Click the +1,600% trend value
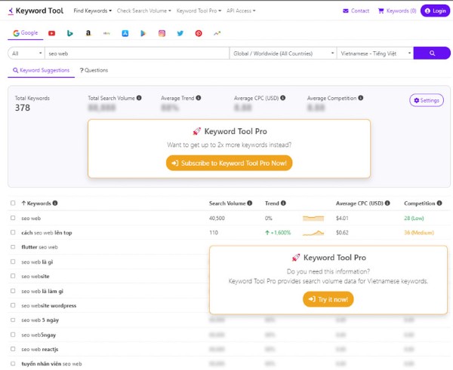This screenshot has width=453, height=370. pos(278,233)
